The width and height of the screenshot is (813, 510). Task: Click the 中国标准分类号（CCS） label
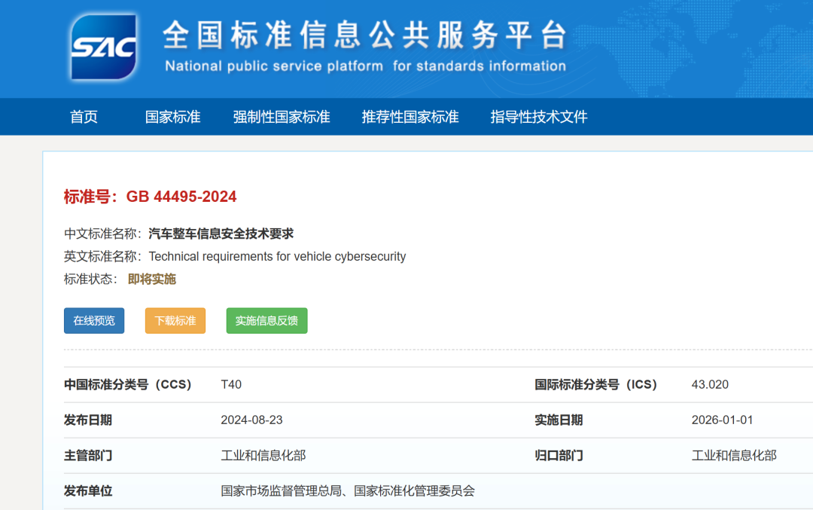click(x=128, y=384)
